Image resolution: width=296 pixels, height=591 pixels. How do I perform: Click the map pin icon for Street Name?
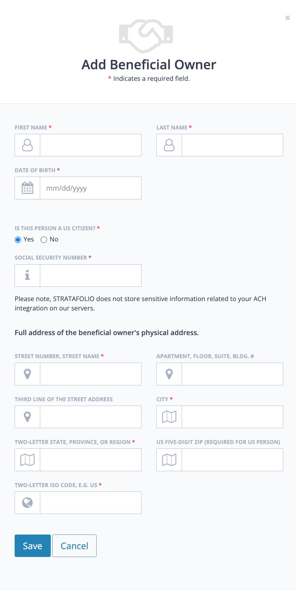coord(27,374)
